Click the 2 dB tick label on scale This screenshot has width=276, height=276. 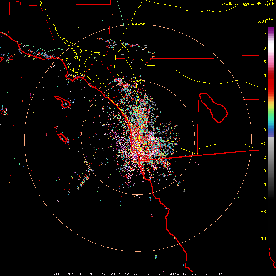pyautogui.click(x=265, y=103)
